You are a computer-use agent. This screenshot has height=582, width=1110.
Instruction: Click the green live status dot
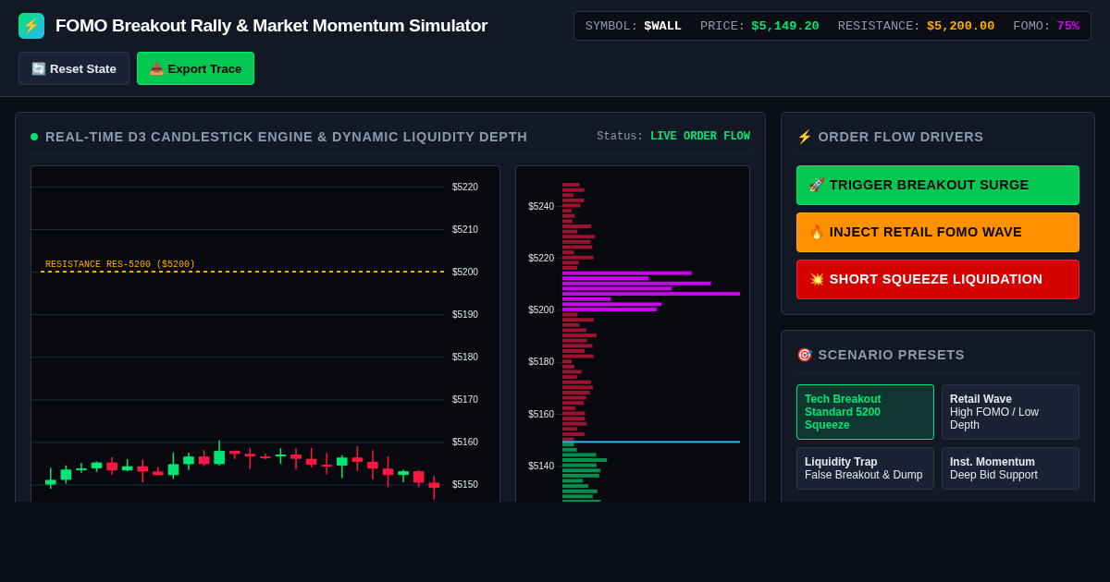point(34,137)
